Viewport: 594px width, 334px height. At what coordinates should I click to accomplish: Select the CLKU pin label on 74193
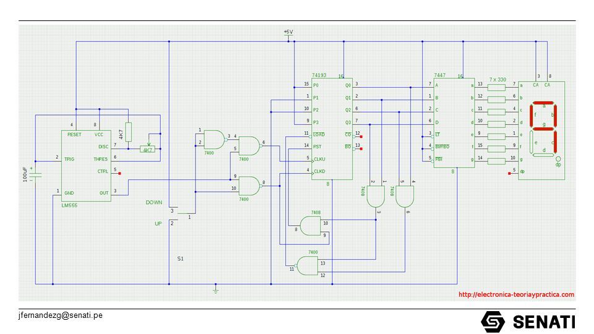319,159
